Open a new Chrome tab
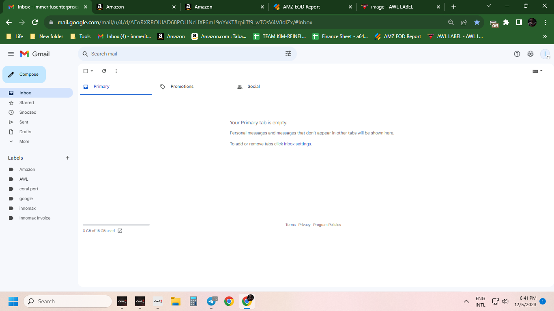Image resolution: width=554 pixels, height=311 pixels. [454, 7]
